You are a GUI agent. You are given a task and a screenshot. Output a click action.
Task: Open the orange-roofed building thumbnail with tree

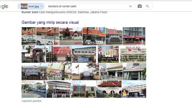point(94,36)
